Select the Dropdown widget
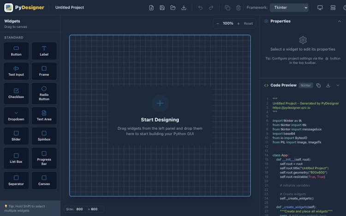This screenshot has height=216, width=346. [x=16, y=116]
